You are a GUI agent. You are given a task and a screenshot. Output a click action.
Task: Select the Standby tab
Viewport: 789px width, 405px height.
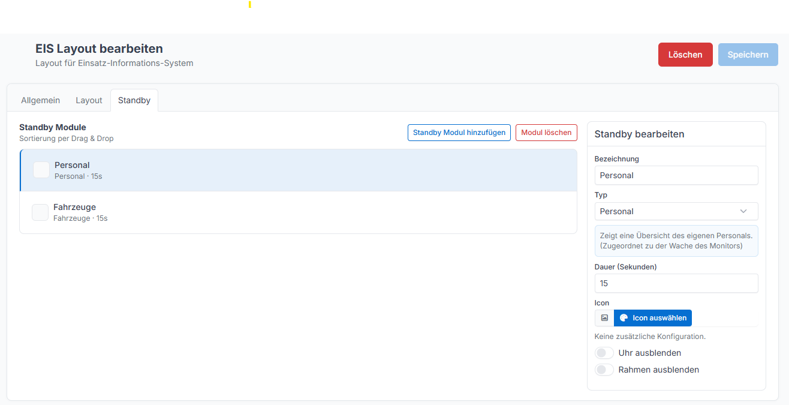(x=134, y=100)
